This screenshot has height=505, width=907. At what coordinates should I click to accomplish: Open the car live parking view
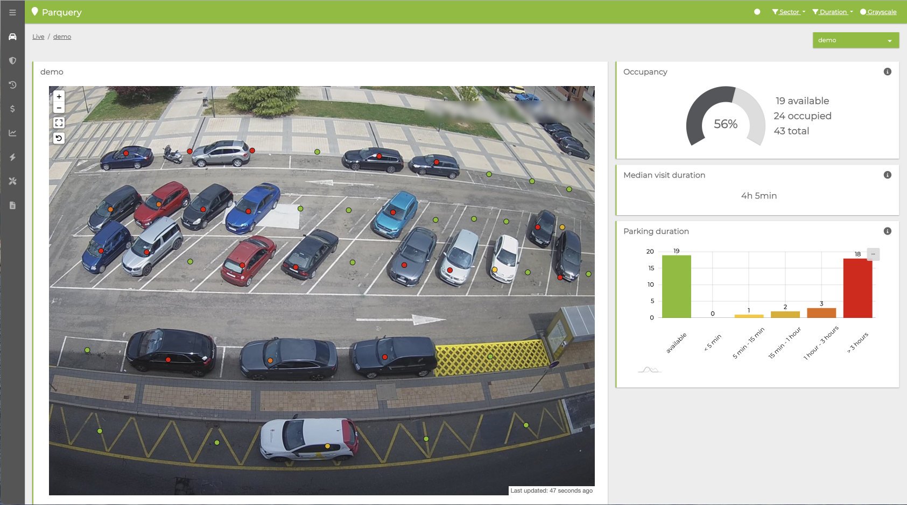click(x=12, y=37)
